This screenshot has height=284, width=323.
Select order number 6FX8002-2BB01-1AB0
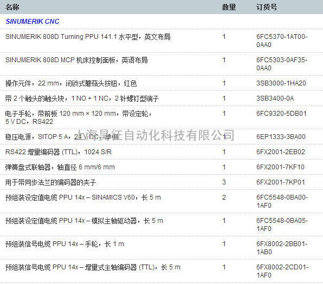pos(282,248)
